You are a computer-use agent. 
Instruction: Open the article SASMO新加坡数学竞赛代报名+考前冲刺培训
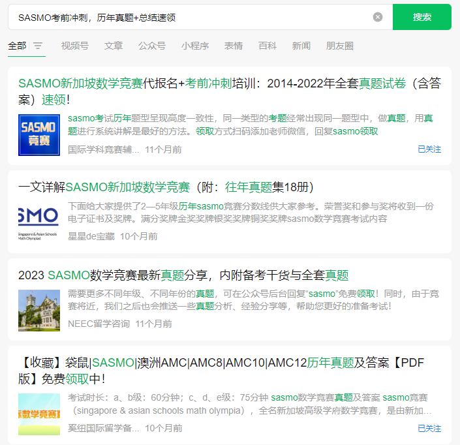tap(230, 91)
